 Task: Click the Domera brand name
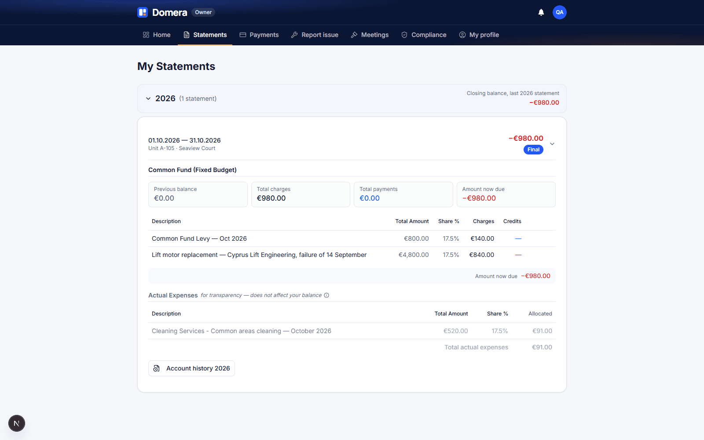coord(169,12)
